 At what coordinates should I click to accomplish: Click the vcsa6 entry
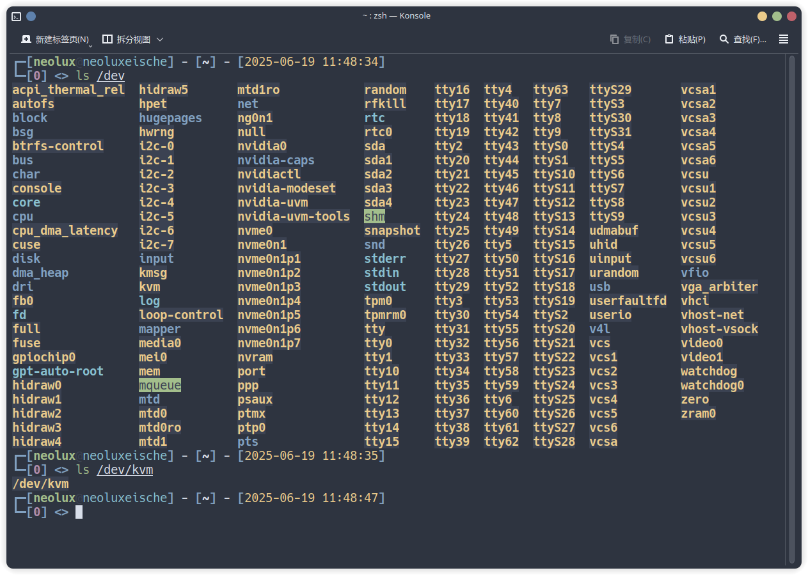(x=699, y=160)
